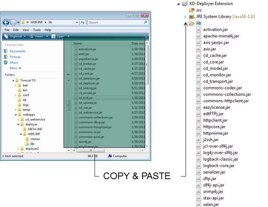Expand the bak folder in tree
The height and width of the screenshot is (207, 268).
click(x=16, y=85)
